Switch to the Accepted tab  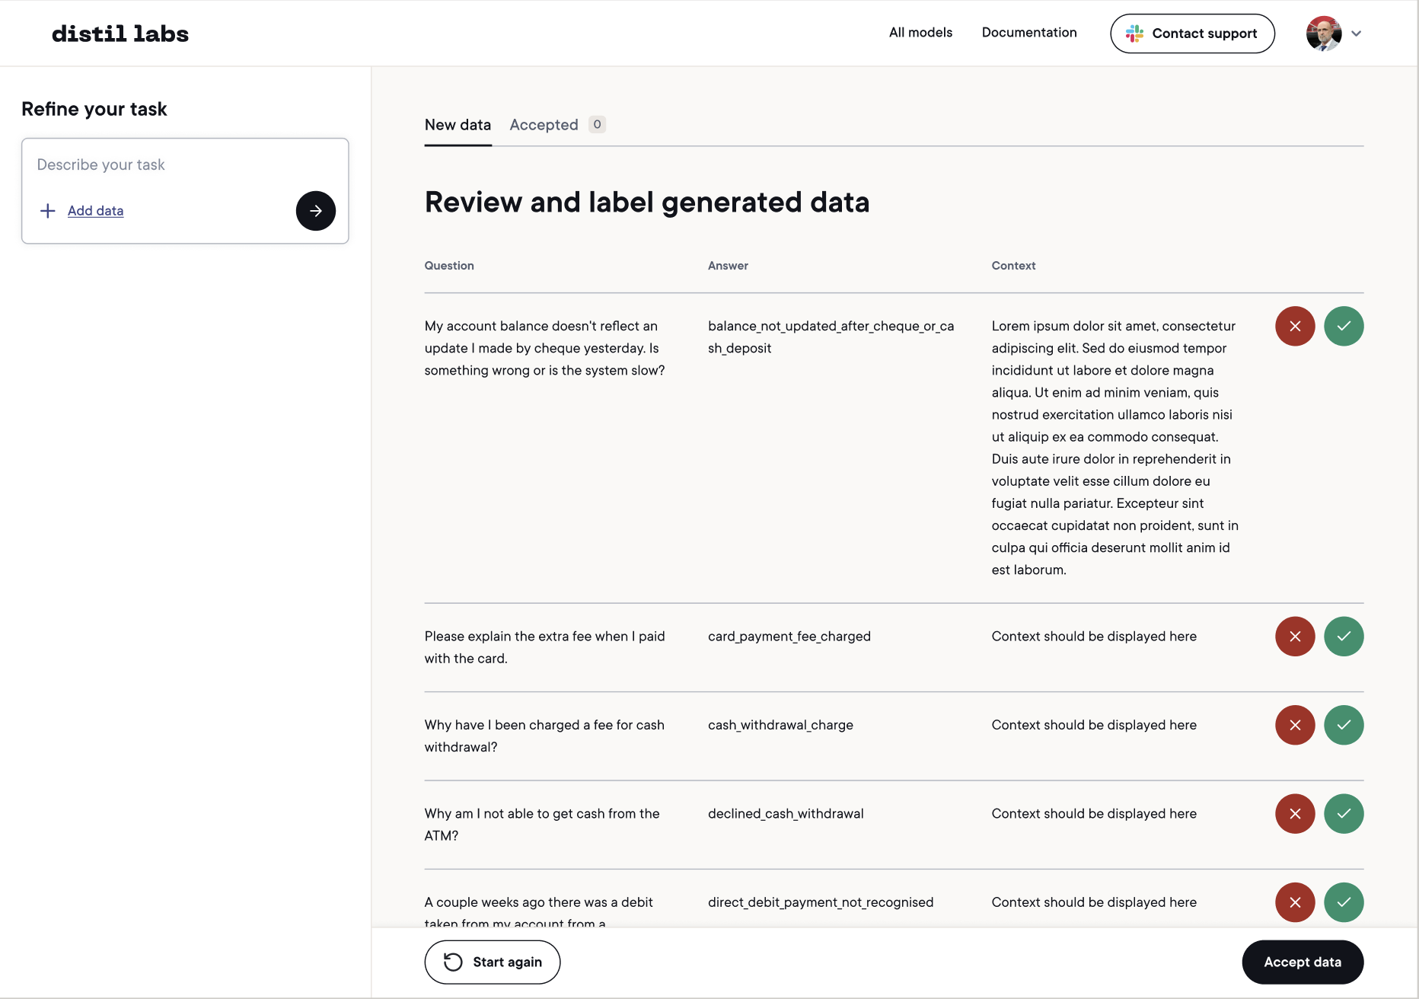[x=544, y=125]
